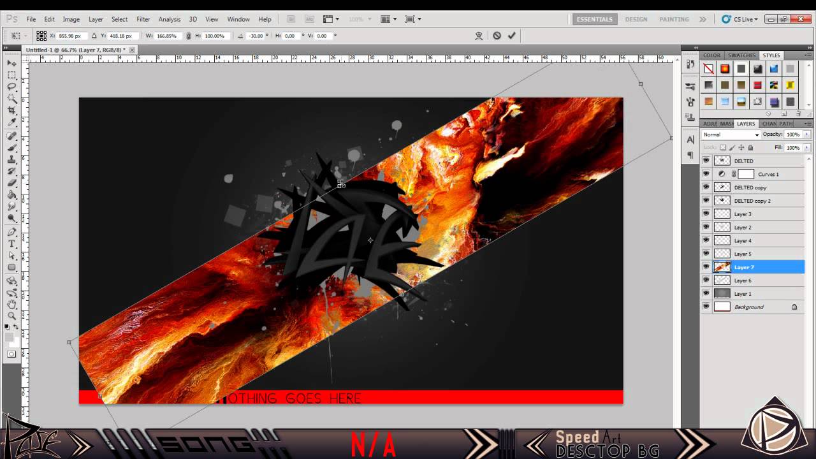This screenshot has width=816, height=459.
Task: Select the Clone Stamp tool
Action: pyautogui.click(x=11, y=159)
